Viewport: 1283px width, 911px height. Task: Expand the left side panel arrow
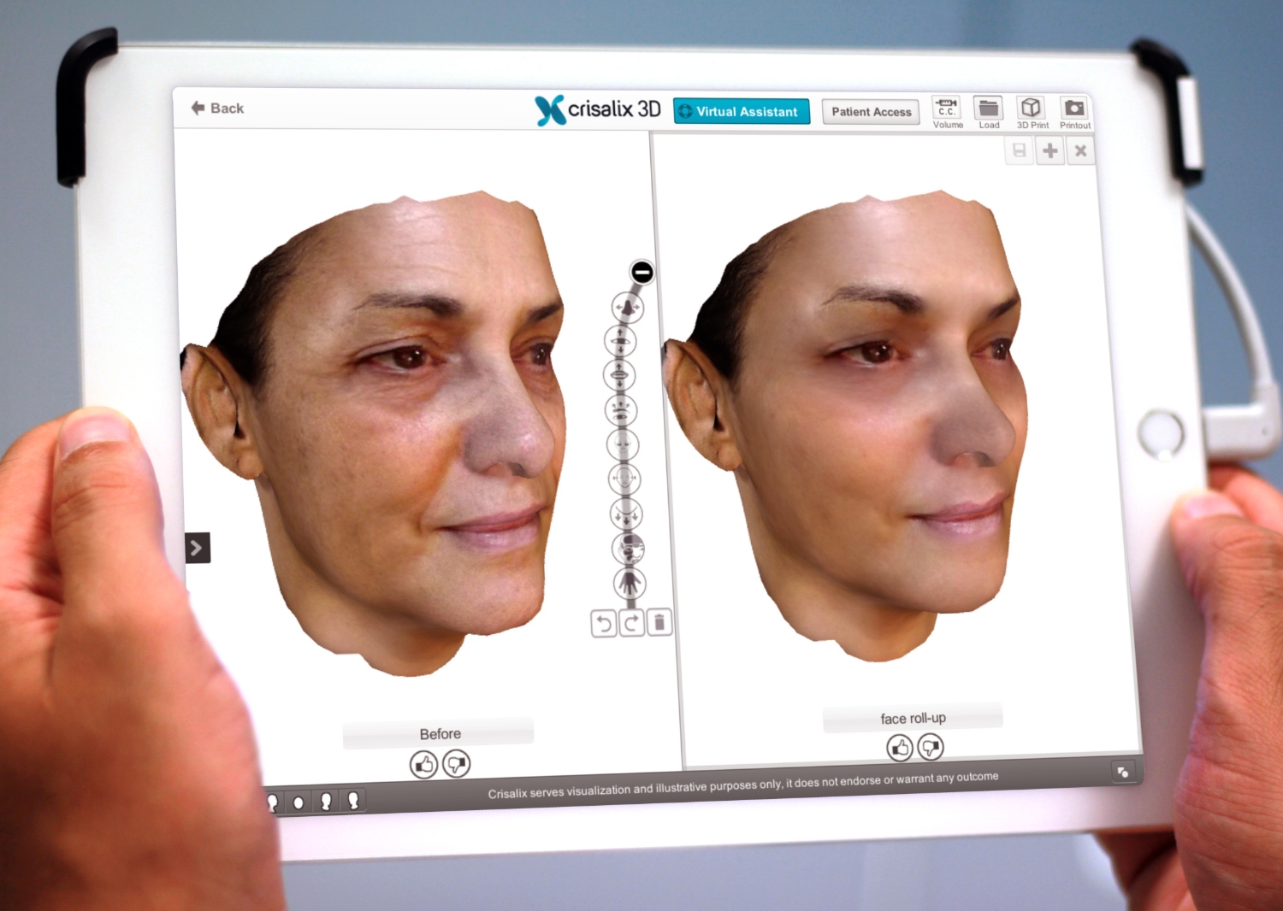[198, 548]
